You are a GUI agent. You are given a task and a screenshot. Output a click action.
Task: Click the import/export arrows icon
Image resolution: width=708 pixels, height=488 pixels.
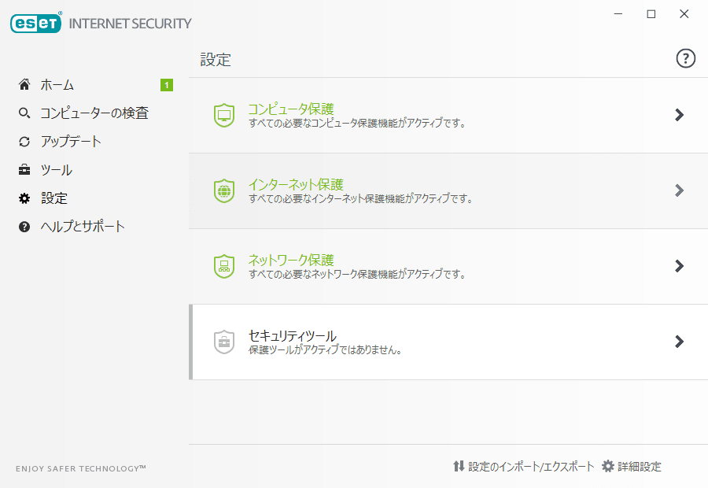click(459, 466)
